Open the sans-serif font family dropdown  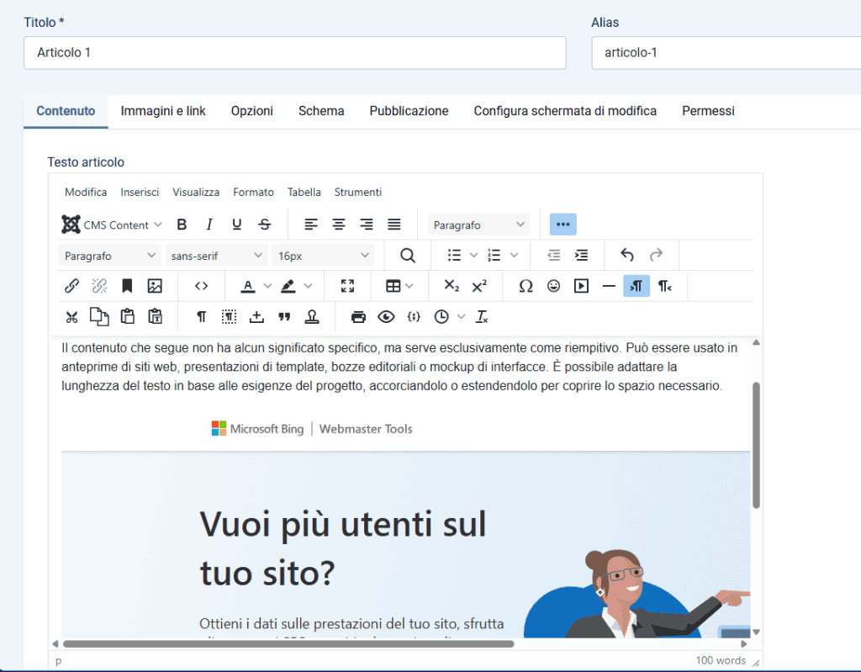click(215, 255)
